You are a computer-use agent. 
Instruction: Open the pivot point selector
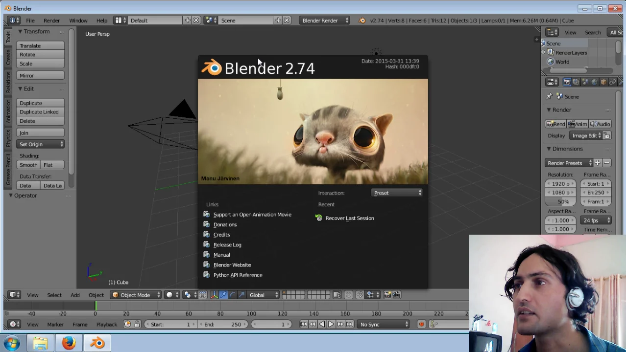[190, 295]
